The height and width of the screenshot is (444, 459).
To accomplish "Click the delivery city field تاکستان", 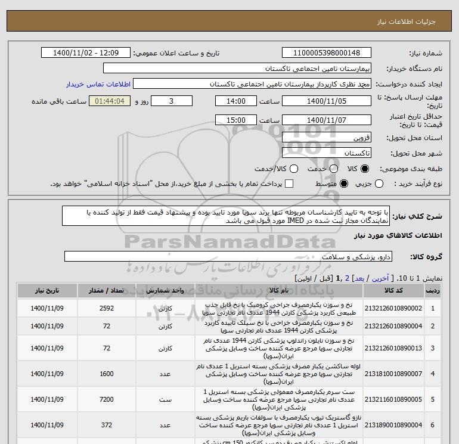I will (x=327, y=153).
